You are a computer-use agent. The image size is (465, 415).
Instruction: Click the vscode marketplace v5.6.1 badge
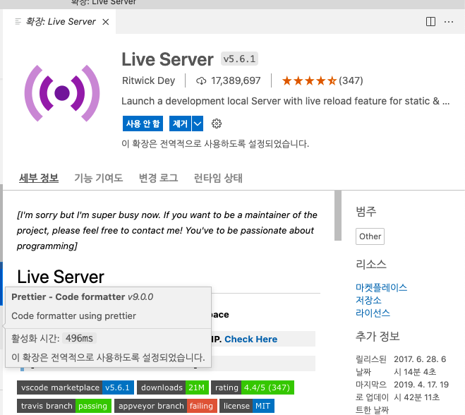coord(76,387)
